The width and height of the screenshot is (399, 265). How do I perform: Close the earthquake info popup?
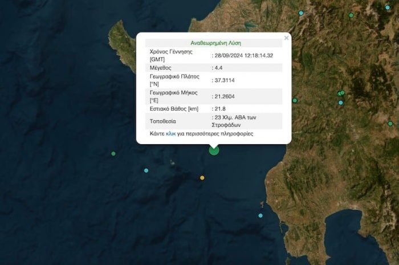(x=286, y=38)
